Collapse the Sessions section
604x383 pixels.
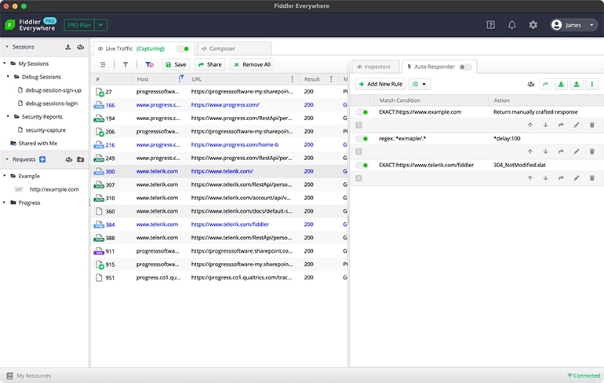tap(7, 47)
